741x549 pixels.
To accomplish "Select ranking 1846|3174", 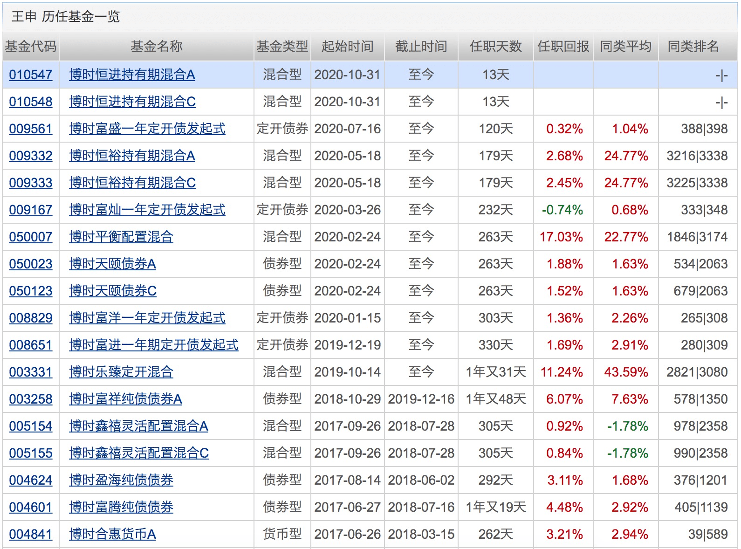I will click(697, 237).
